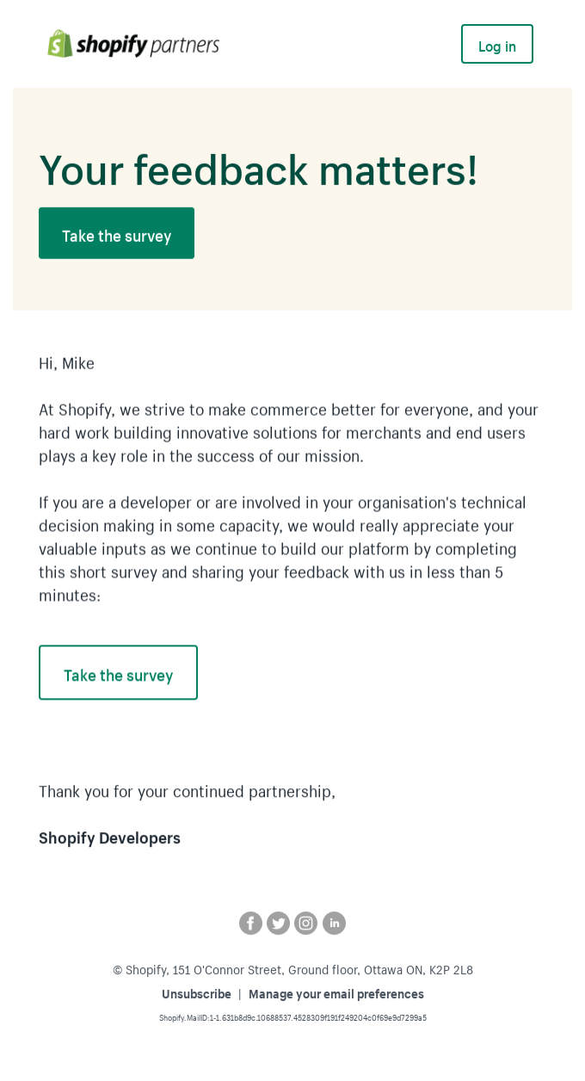
Task: Click the outlined Take the survey button
Action: point(118,672)
